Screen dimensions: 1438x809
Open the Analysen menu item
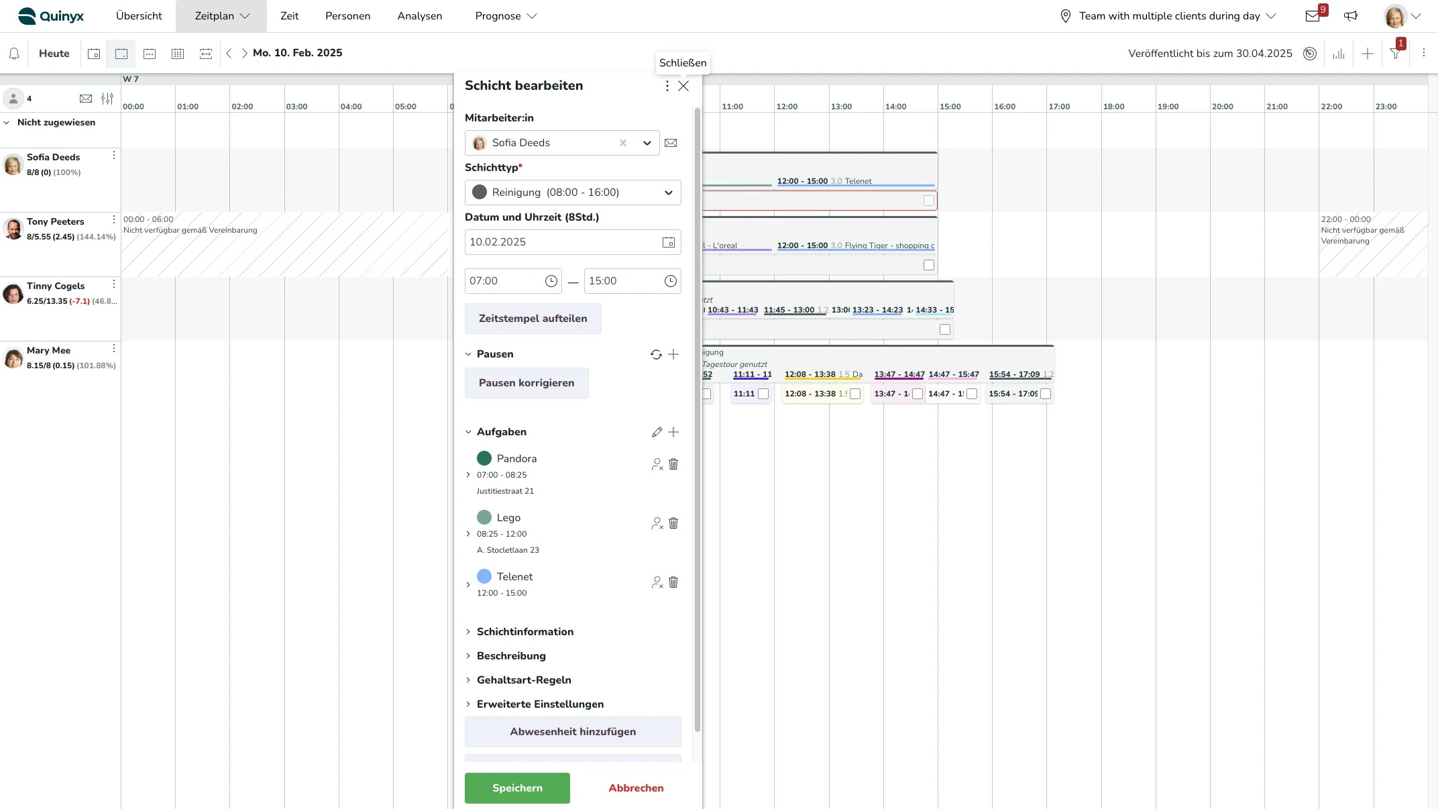(419, 16)
